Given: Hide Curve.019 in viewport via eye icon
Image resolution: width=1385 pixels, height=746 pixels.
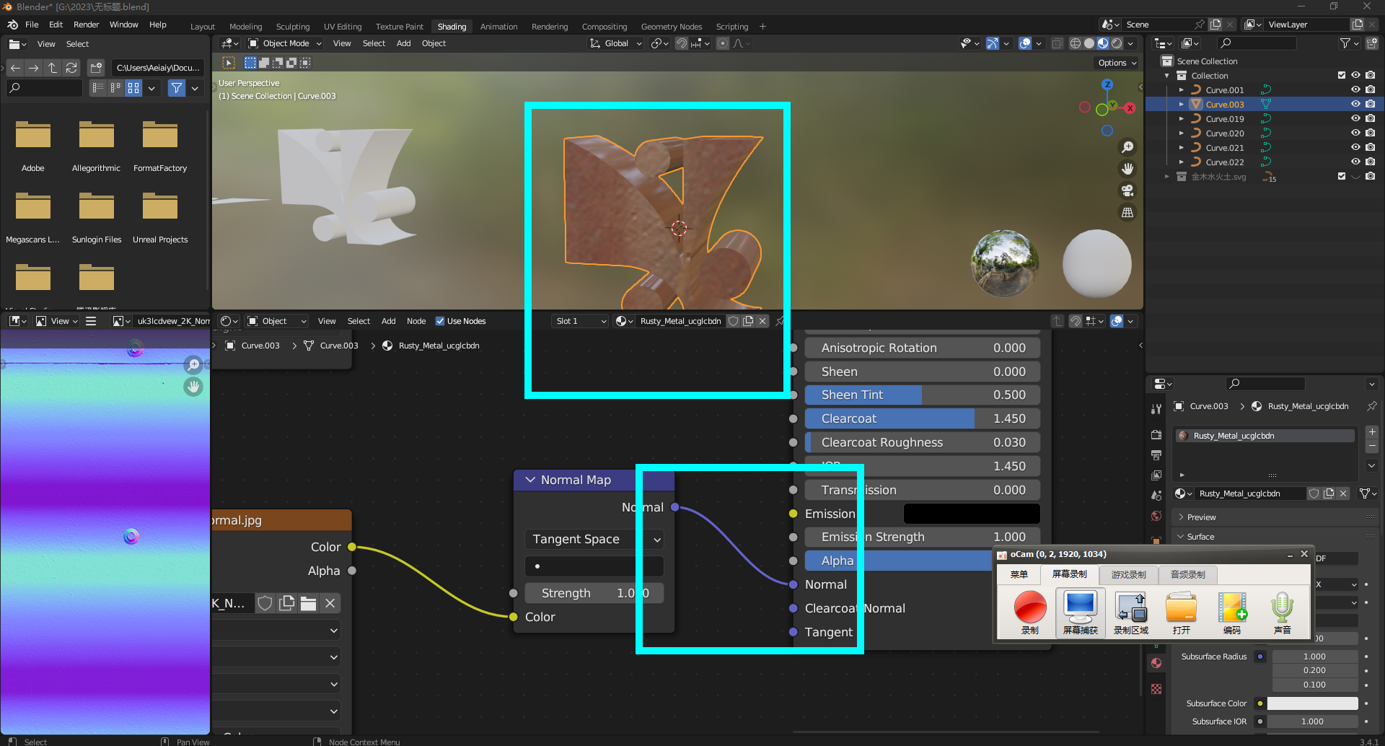Looking at the screenshot, I should 1355,118.
